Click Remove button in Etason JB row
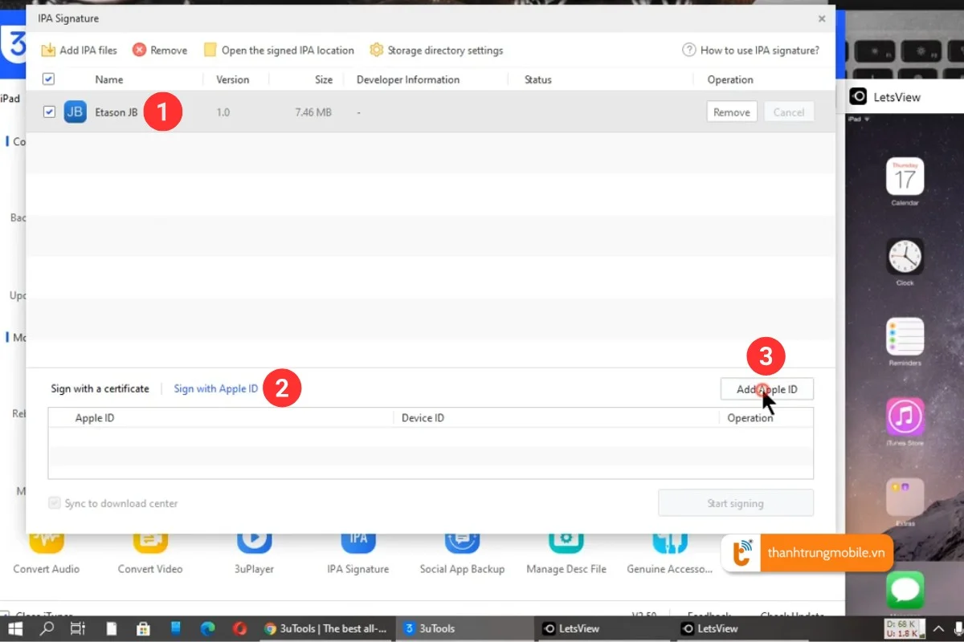The image size is (964, 642). (x=731, y=112)
